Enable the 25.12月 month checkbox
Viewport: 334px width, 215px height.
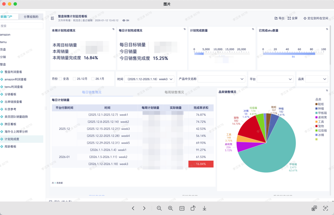click(x=74, y=79)
